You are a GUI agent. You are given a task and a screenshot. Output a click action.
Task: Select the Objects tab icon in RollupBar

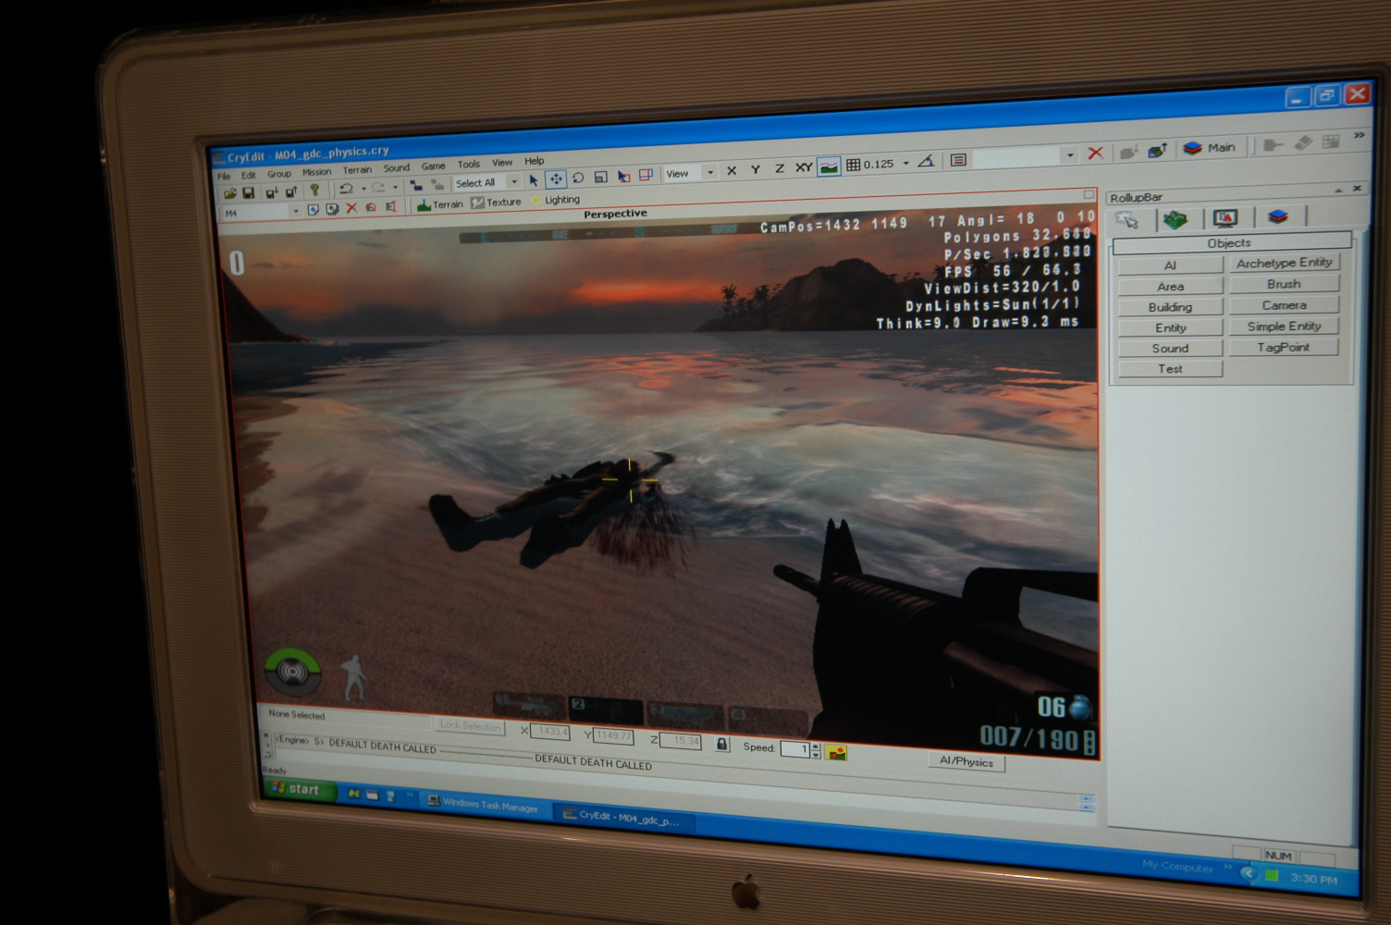click(1128, 220)
